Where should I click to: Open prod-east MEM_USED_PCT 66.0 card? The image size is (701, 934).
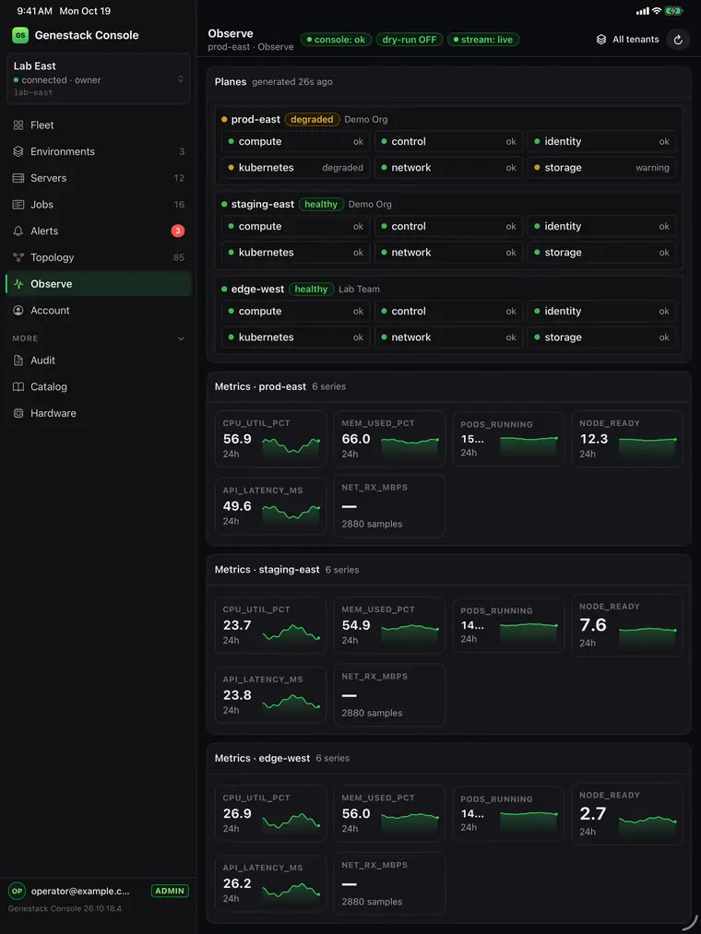coord(389,438)
